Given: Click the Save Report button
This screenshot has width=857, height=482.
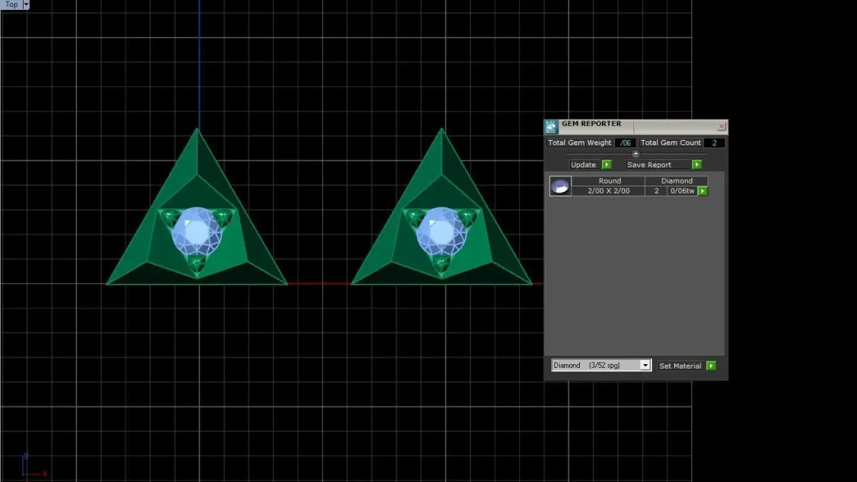Looking at the screenshot, I should point(658,165).
